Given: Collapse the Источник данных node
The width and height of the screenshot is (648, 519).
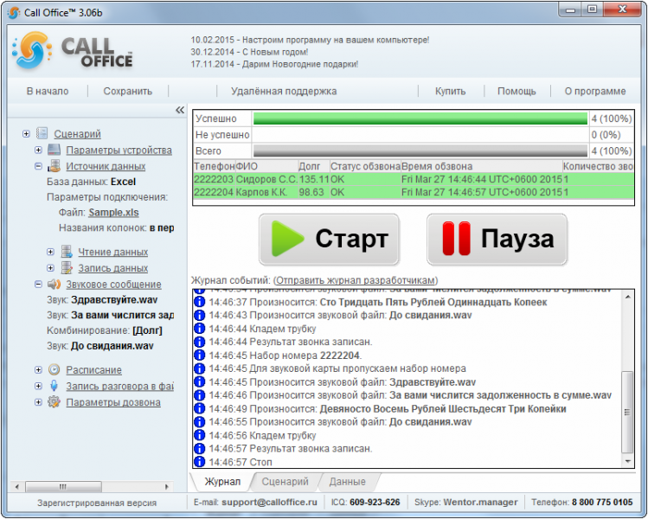Looking at the screenshot, I should pyautogui.click(x=38, y=166).
